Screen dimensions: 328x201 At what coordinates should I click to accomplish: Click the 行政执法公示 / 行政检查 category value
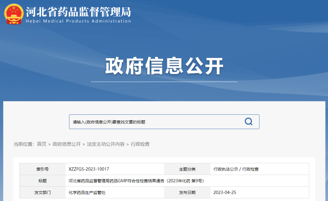click(x=236, y=169)
